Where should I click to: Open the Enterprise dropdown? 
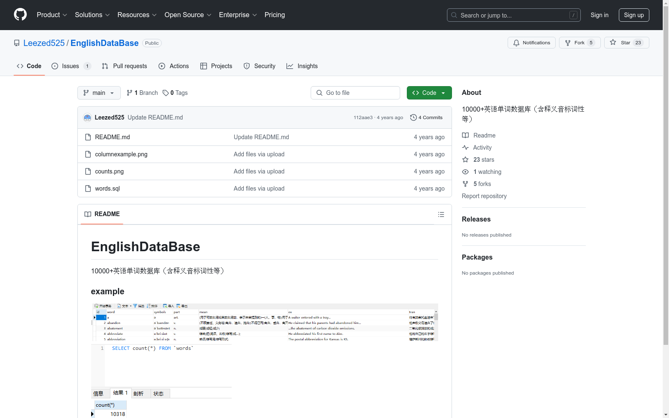[238, 15]
